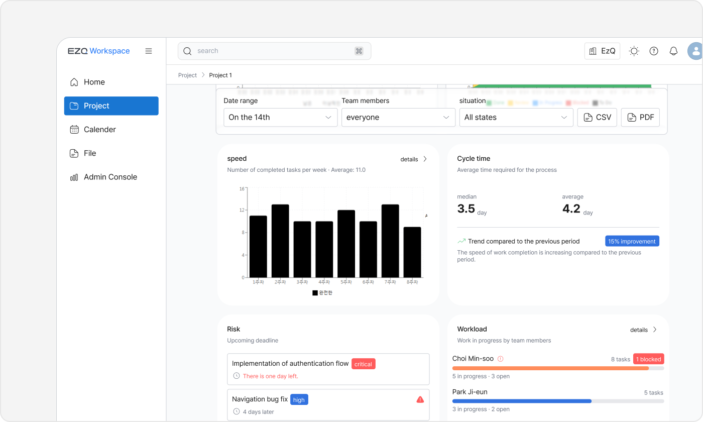Click the Admin Console chart icon

pyautogui.click(x=74, y=177)
